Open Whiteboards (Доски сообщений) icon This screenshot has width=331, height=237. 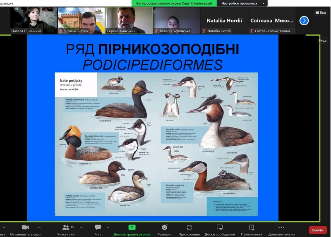click(220, 227)
